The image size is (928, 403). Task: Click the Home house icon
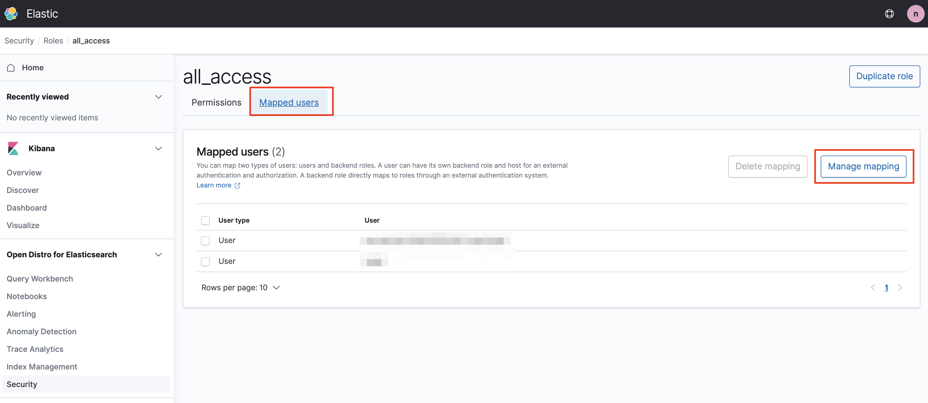click(x=11, y=68)
